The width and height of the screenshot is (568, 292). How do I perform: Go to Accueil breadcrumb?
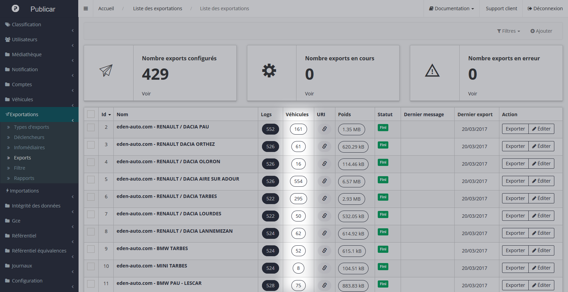point(106,9)
